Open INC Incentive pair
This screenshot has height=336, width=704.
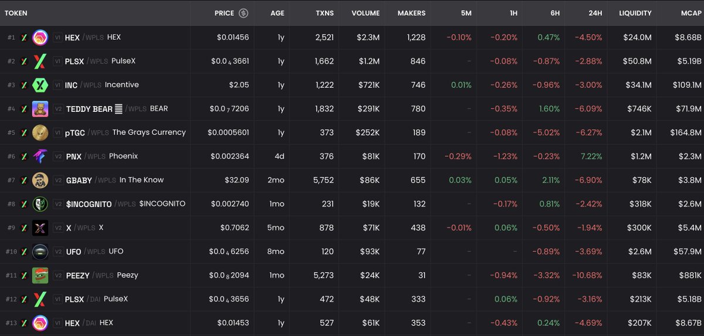101,85
